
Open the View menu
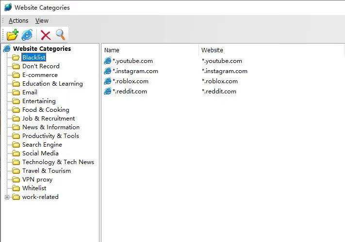(42, 21)
